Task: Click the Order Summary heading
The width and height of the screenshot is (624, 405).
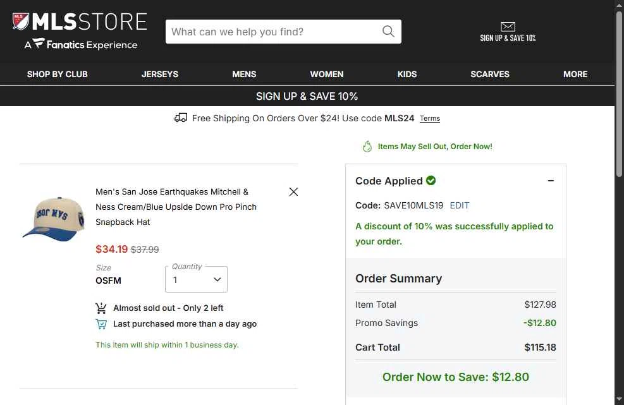Action: 398,279
